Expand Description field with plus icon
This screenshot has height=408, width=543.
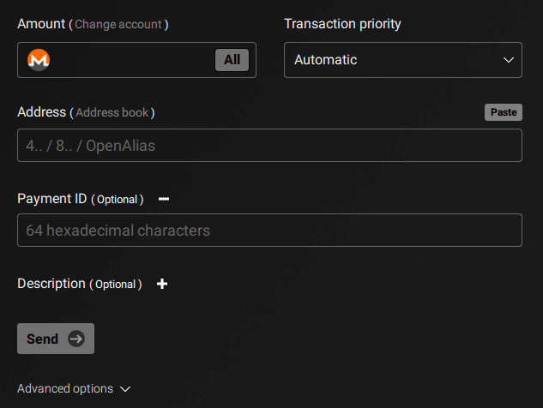coord(162,284)
